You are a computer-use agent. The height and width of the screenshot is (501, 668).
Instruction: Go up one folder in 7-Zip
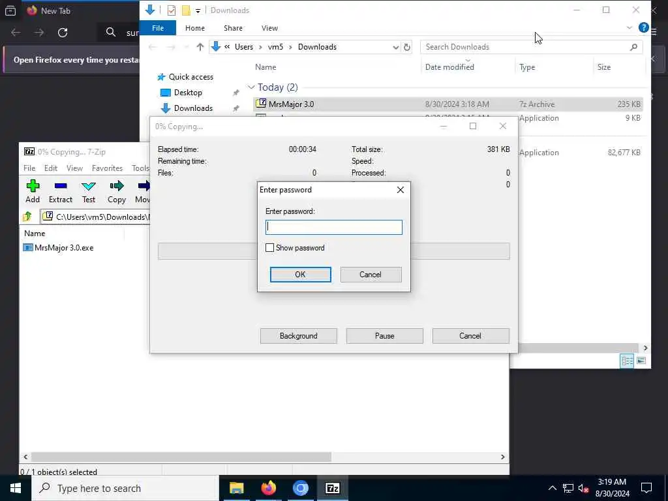(27, 217)
